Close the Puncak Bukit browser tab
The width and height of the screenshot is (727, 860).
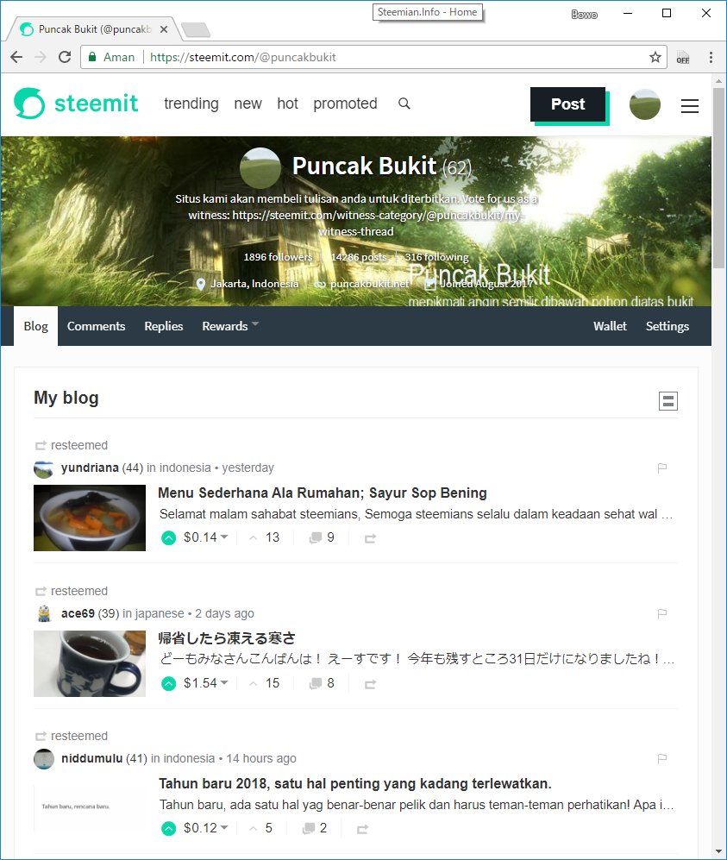[x=164, y=29]
